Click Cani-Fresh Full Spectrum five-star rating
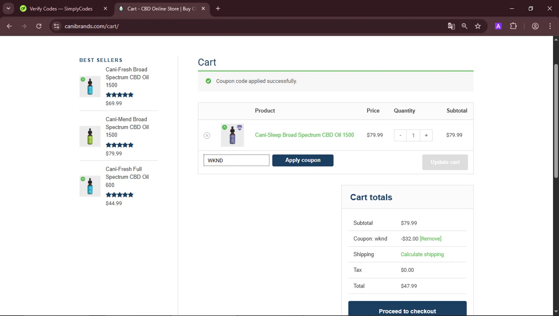This screenshot has height=316, width=559. 120,195
